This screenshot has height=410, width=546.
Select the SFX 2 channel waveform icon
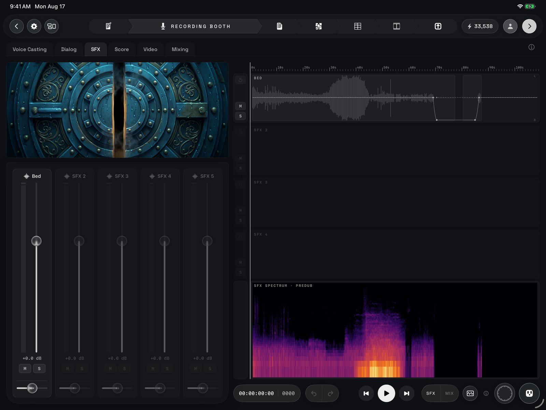[x=67, y=176]
